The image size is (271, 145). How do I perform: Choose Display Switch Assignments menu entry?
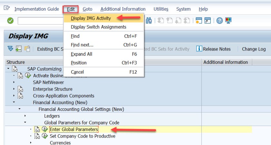click(x=98, y=27)
